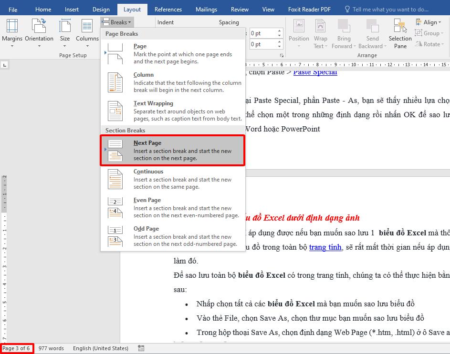Choose Continuous section break option

pyautogui.click(x=173, y=179)
